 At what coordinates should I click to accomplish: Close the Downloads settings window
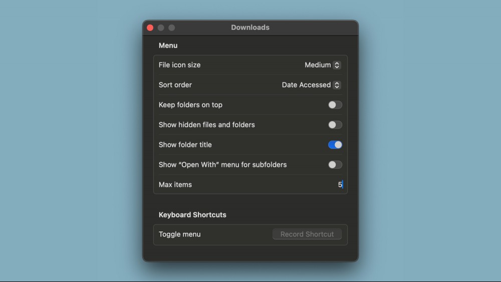coord(150,28)
